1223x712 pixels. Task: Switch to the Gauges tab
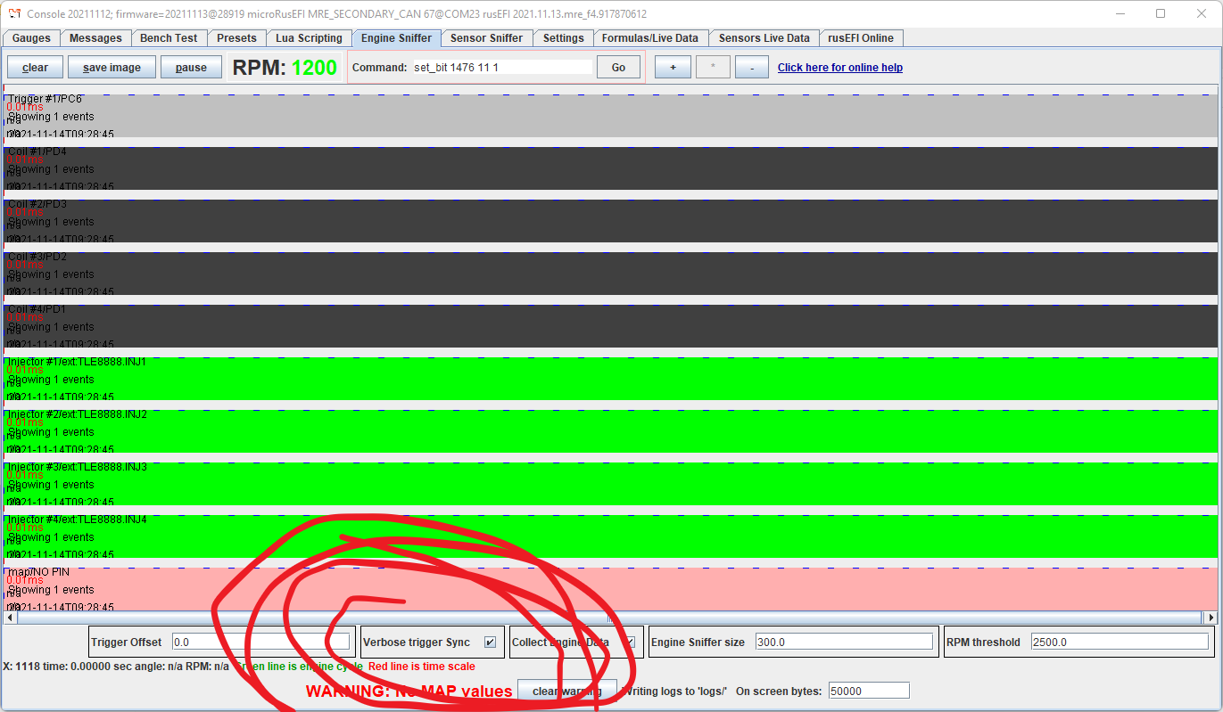coord(31,38)
